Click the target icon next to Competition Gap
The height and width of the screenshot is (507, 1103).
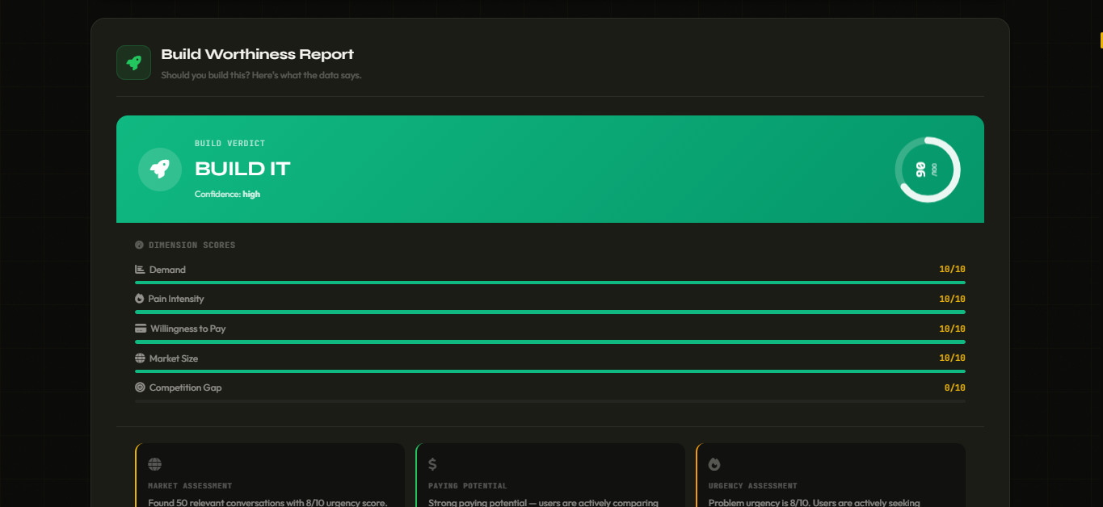click(140, 388)
